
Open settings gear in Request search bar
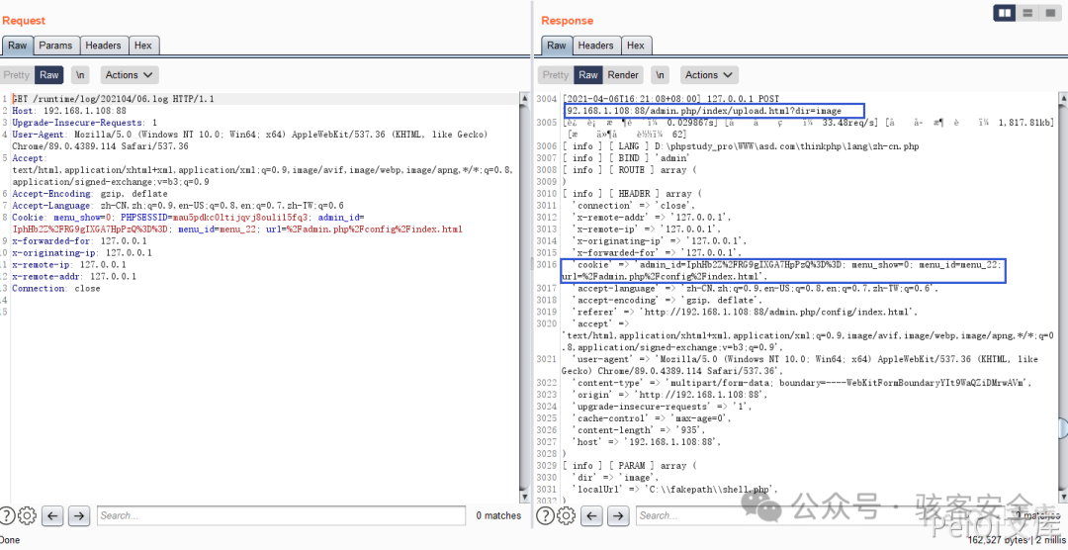[28, 516]
